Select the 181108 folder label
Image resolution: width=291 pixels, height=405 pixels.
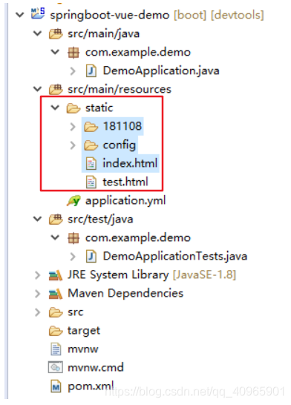coord(122,126)
